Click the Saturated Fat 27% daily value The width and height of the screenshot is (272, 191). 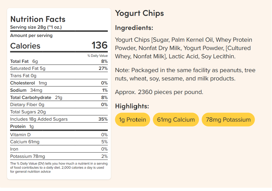point(103,69)
